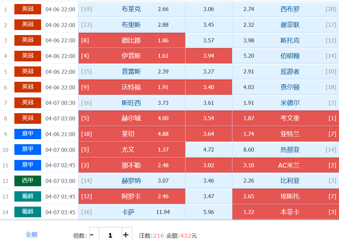Select 西布罗 away win odds 2.74

tap(285, 9)
